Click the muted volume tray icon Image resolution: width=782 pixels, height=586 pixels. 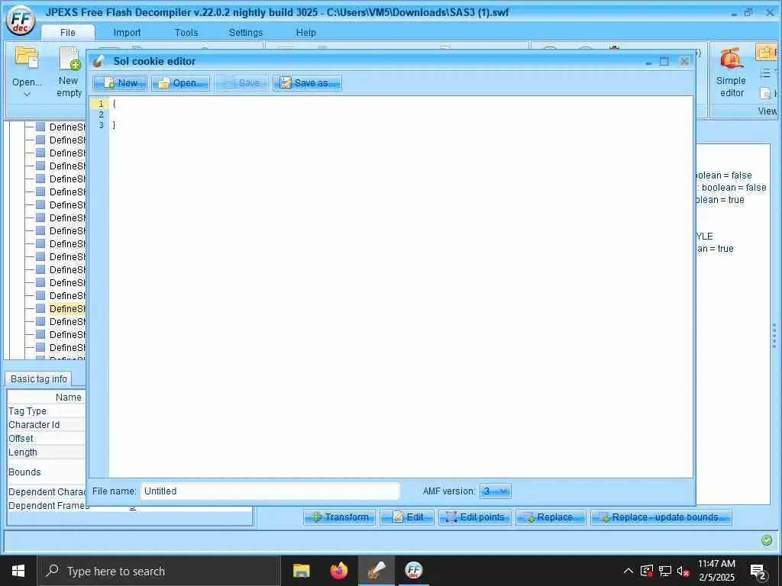click(683, 571)
